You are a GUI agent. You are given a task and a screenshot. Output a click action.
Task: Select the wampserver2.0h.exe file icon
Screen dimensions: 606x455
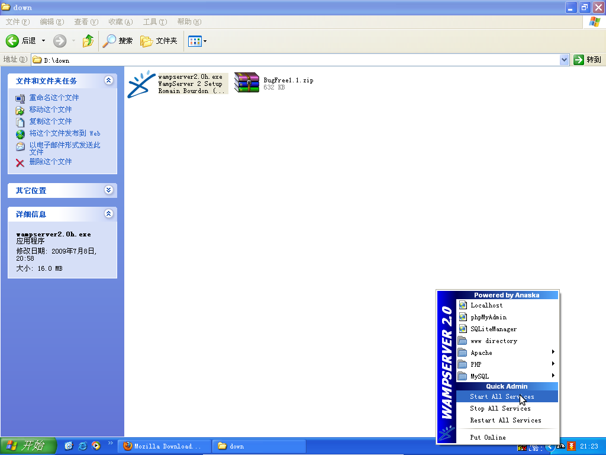141,84
